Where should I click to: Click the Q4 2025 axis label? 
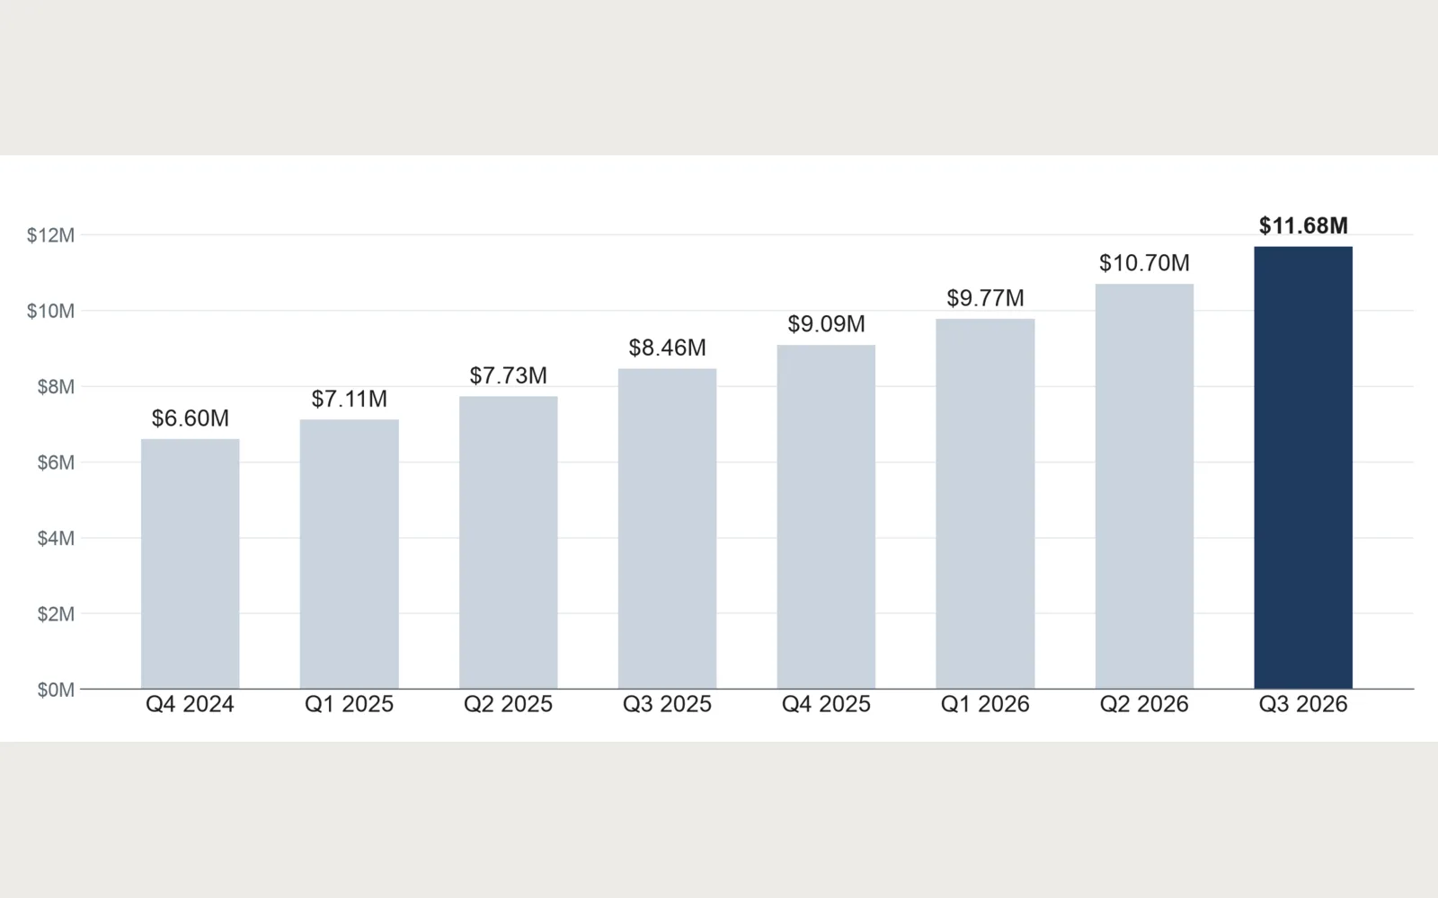[827, 704]
